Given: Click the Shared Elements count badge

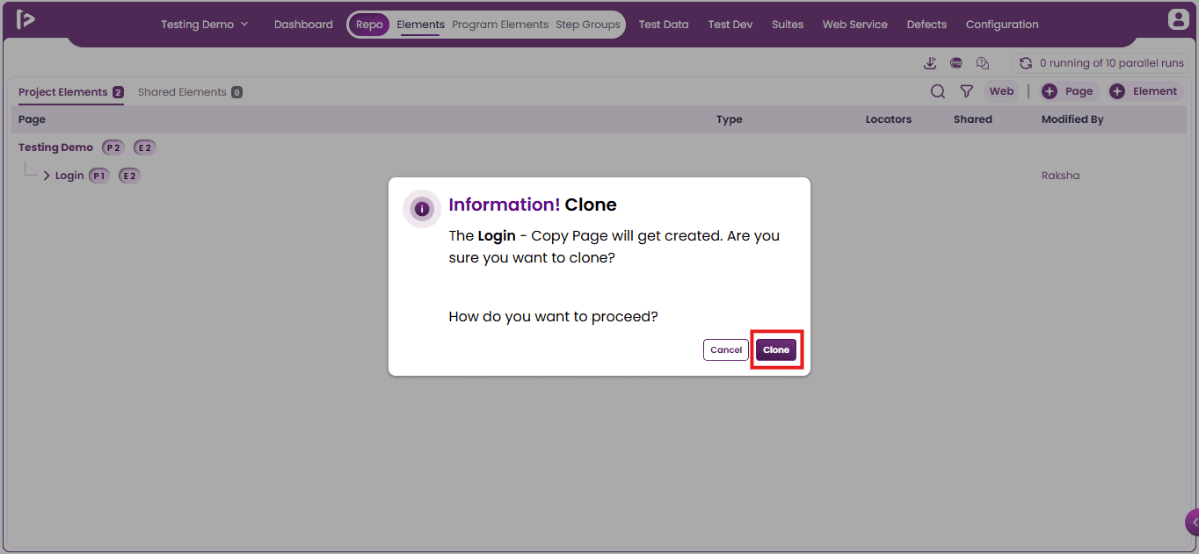Looking at the screenshot, I should 237,92.
